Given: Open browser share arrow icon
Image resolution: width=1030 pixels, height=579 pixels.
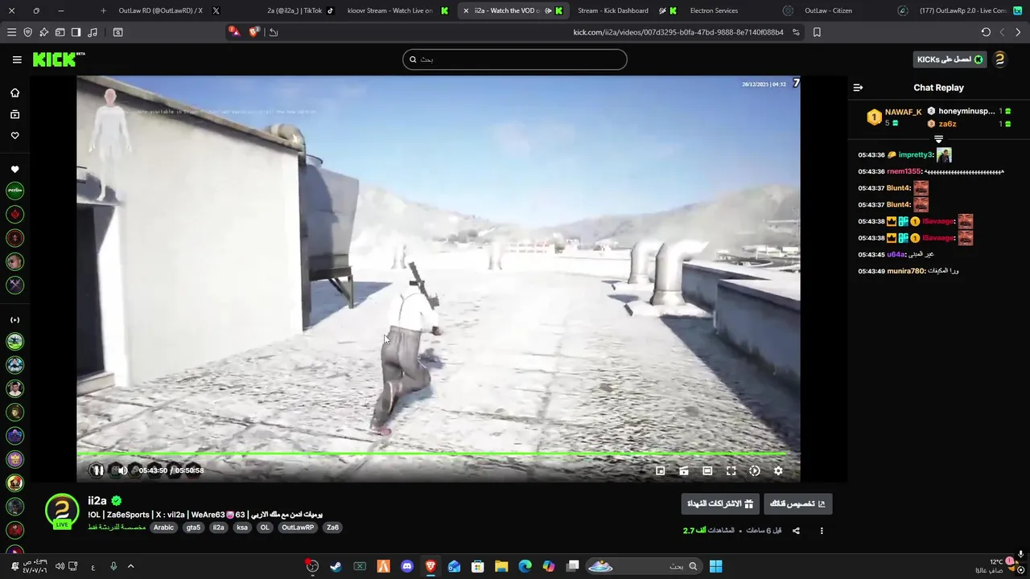Looking at the screenshot, I should 274,32.
